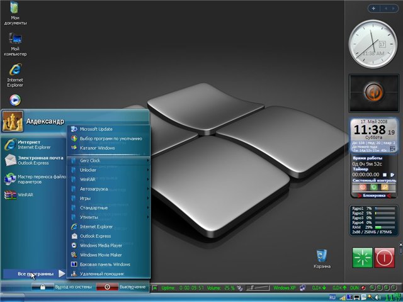The width and height of the screenshot is (403, 302).
Task: Click the large red shutdown gadget button
Action: click(384, 258)
